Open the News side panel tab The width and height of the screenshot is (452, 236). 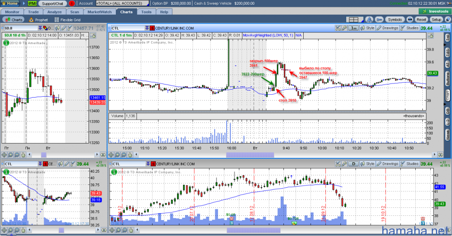448,134
